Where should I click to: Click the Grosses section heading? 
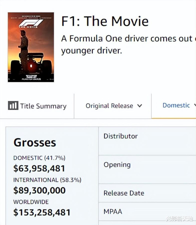(35, 143)
